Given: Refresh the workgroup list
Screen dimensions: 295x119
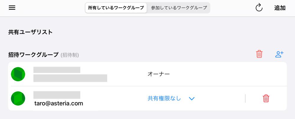Looking at the screenshot, I should (259, 8).
